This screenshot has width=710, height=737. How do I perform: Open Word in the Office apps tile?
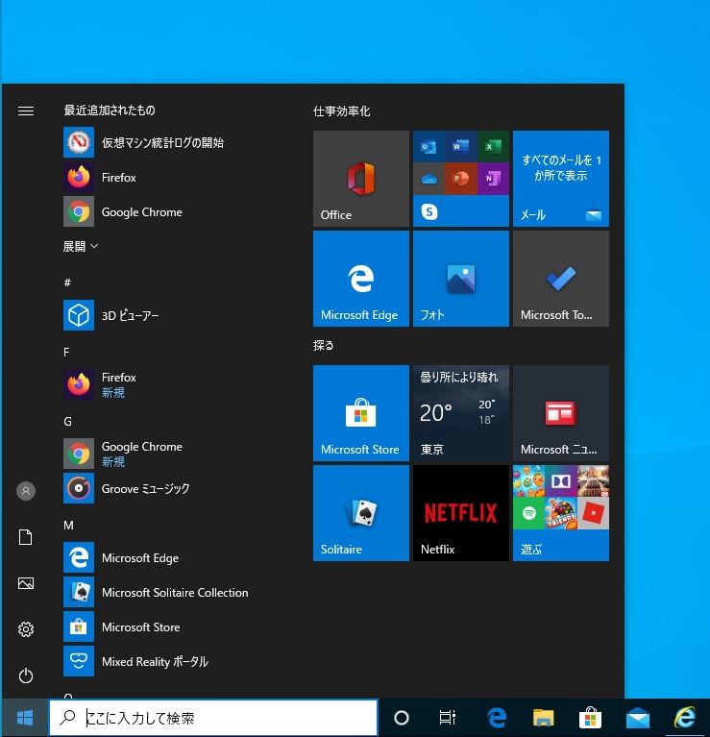[461, 147]
